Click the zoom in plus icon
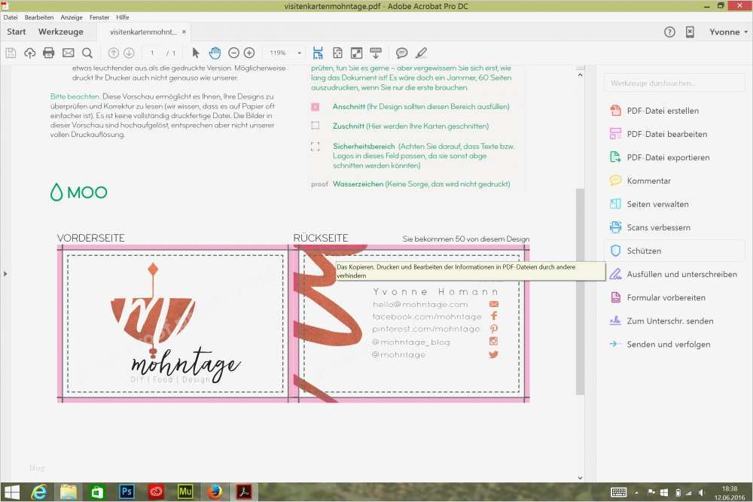The width and height of the screenshot is (753, 502). (249, 53)
